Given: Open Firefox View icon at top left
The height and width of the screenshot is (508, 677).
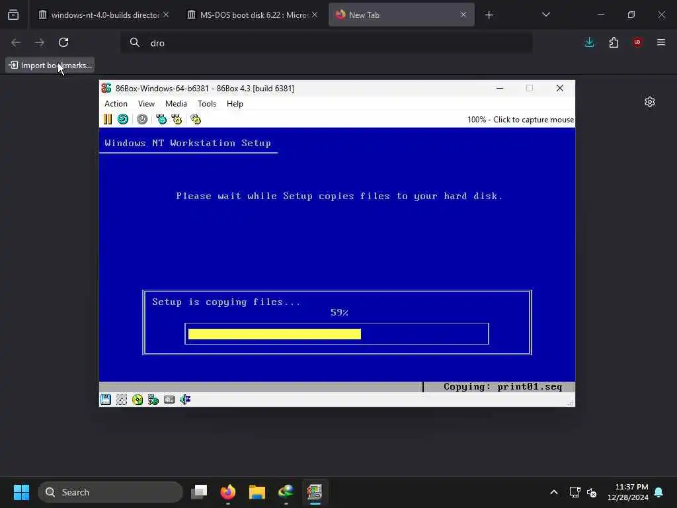Looking at the screenshot, I should [13, 15].
